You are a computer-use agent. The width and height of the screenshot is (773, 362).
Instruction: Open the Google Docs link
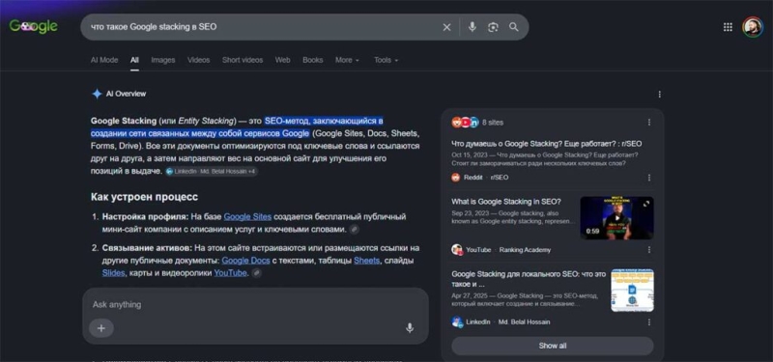tap(244, 260)
